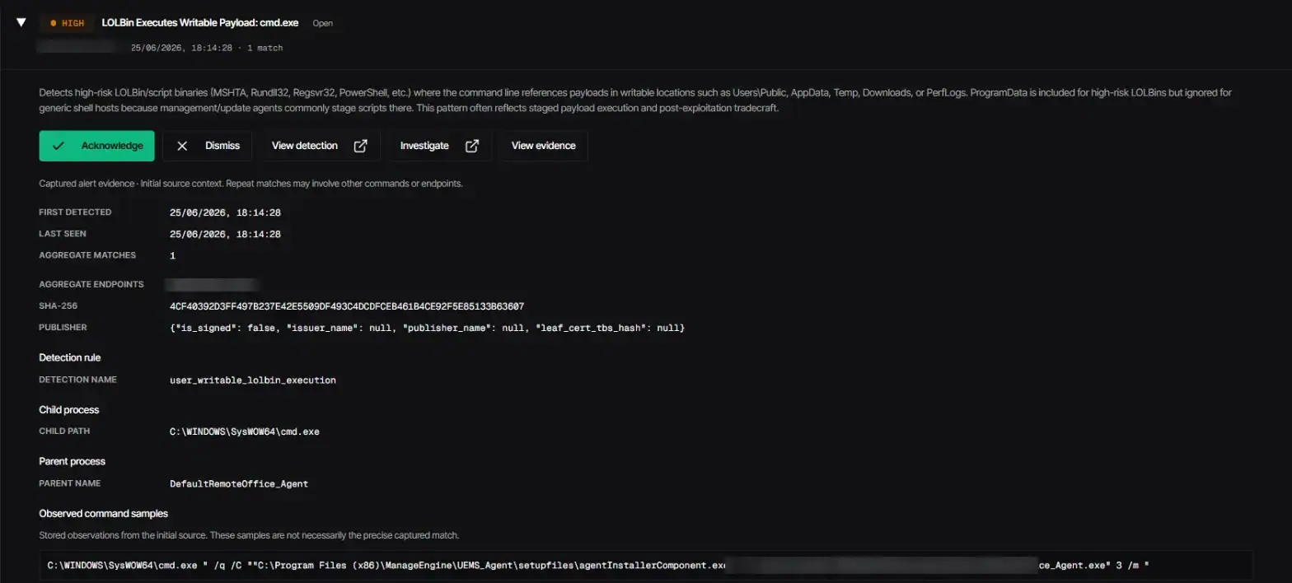This screenshot has height=583, width=1292.
Task: Click the observed command sample line
Action: (x=645, y=566)
